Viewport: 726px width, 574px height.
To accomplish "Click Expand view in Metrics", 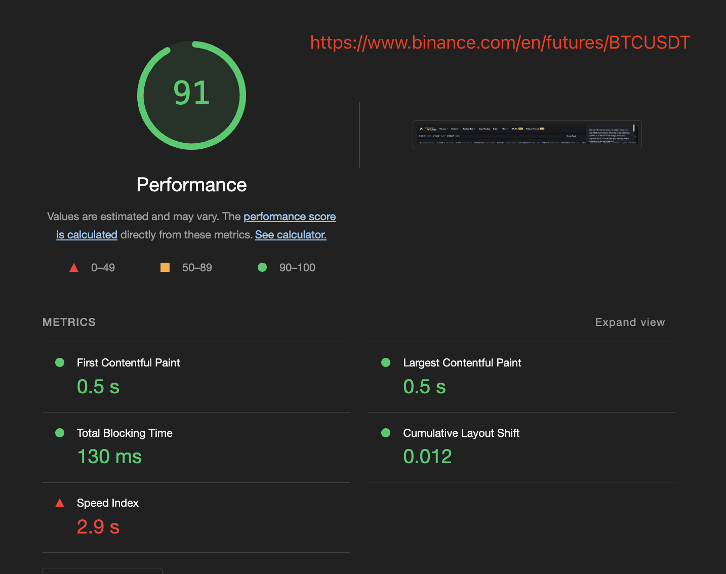I will 630,322.
